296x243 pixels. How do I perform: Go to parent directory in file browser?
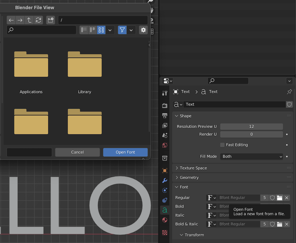29,20
